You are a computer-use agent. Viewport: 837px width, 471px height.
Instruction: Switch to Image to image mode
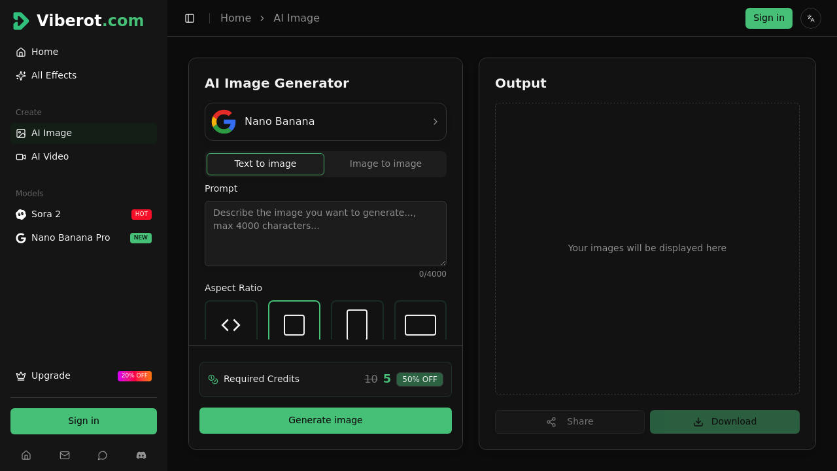tap(385, 164)
